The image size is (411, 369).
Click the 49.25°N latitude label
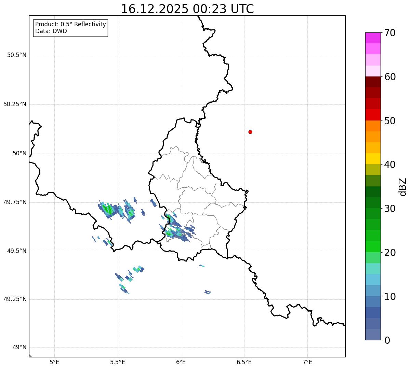tap(15, 299)
